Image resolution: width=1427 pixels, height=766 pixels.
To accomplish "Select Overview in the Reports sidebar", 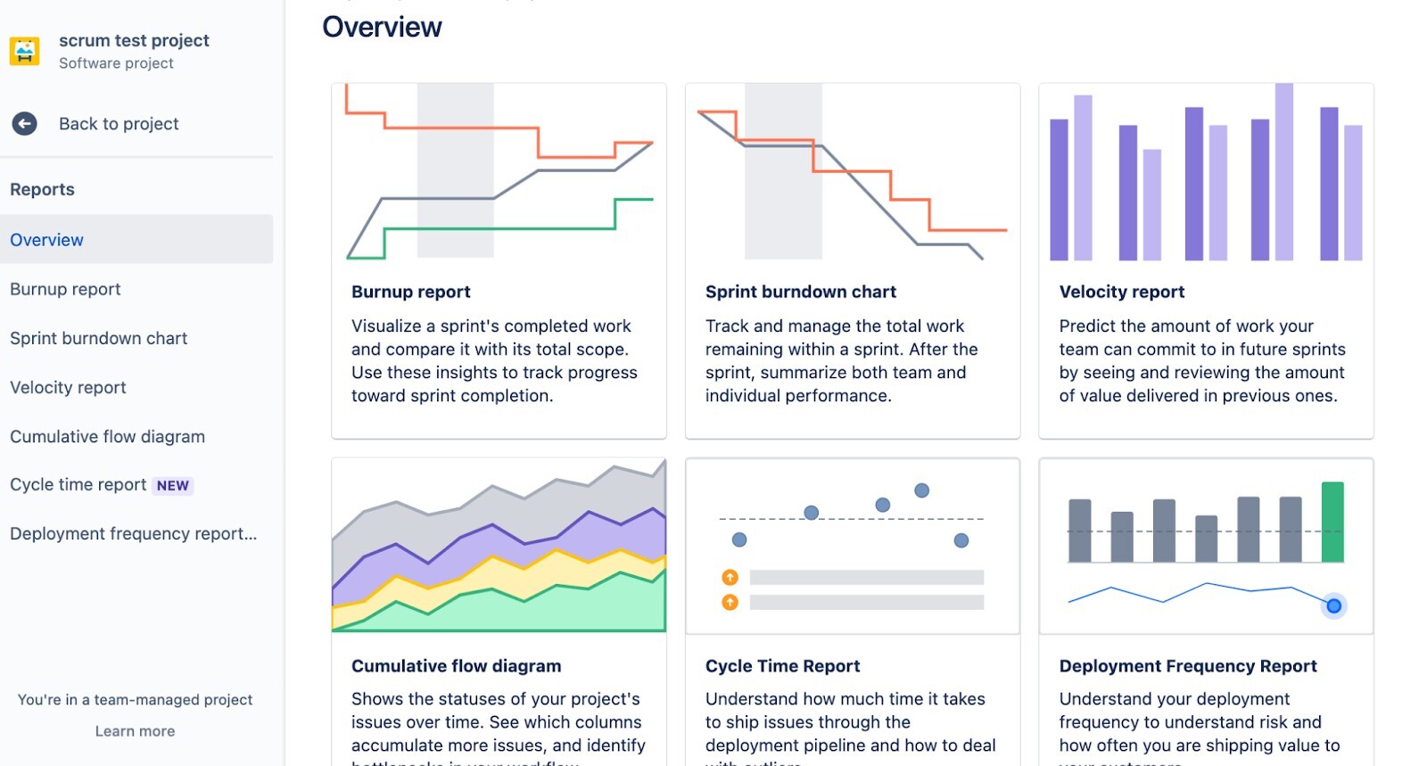I will pyautogui.click(x=46, y=239).
